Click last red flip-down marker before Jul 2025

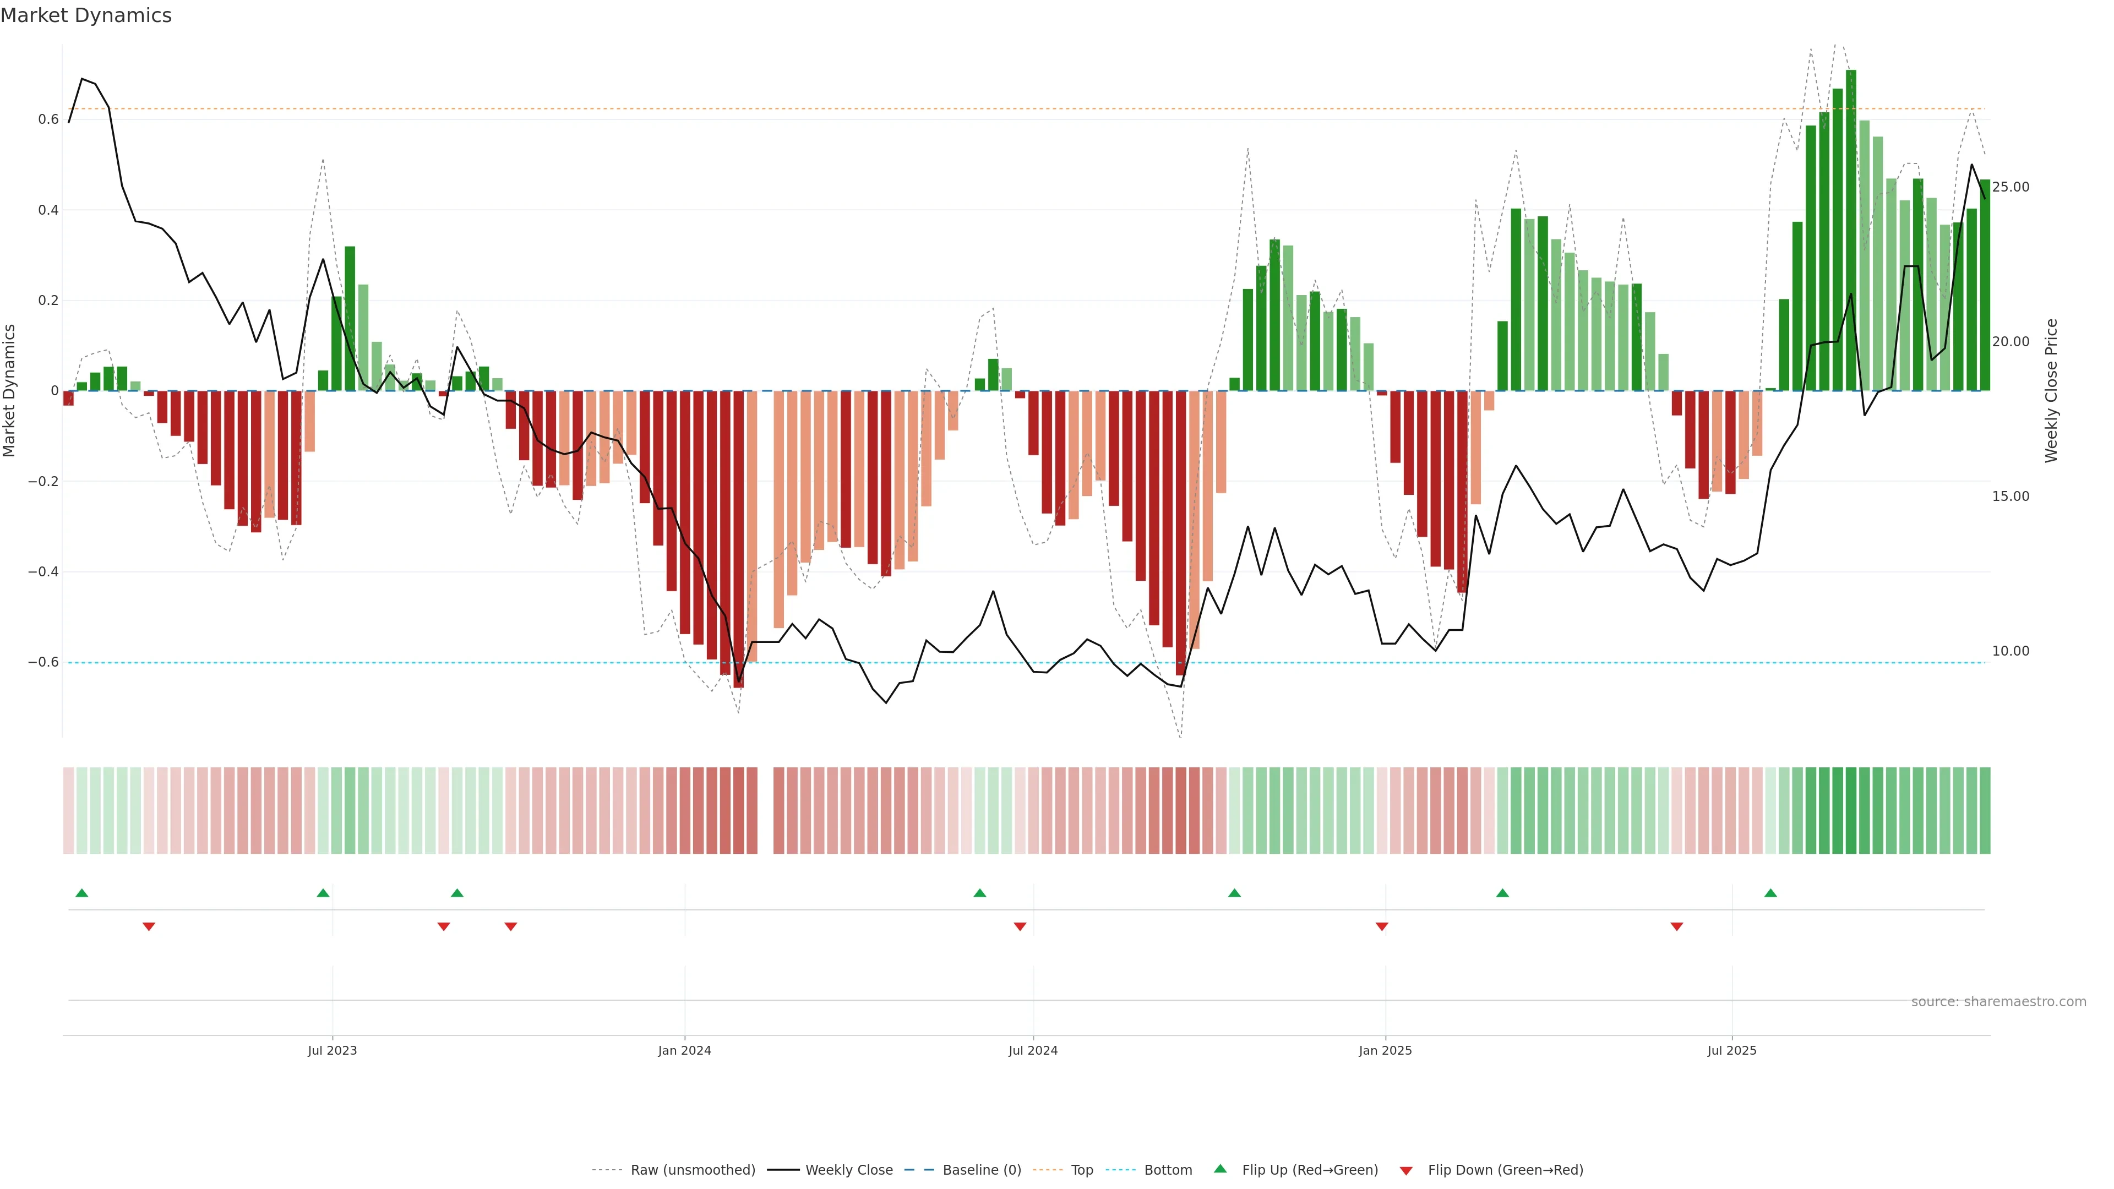tap(1676, 926)
